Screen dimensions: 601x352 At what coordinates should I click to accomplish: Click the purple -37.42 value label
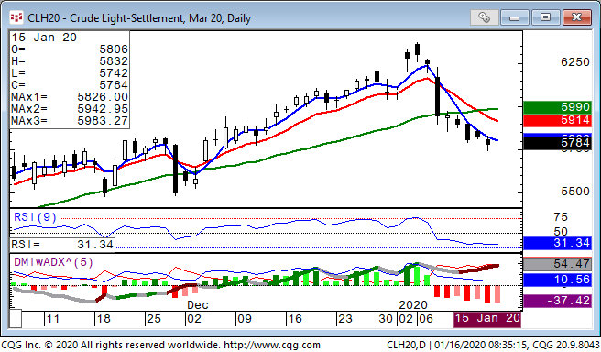click(557, 301)
